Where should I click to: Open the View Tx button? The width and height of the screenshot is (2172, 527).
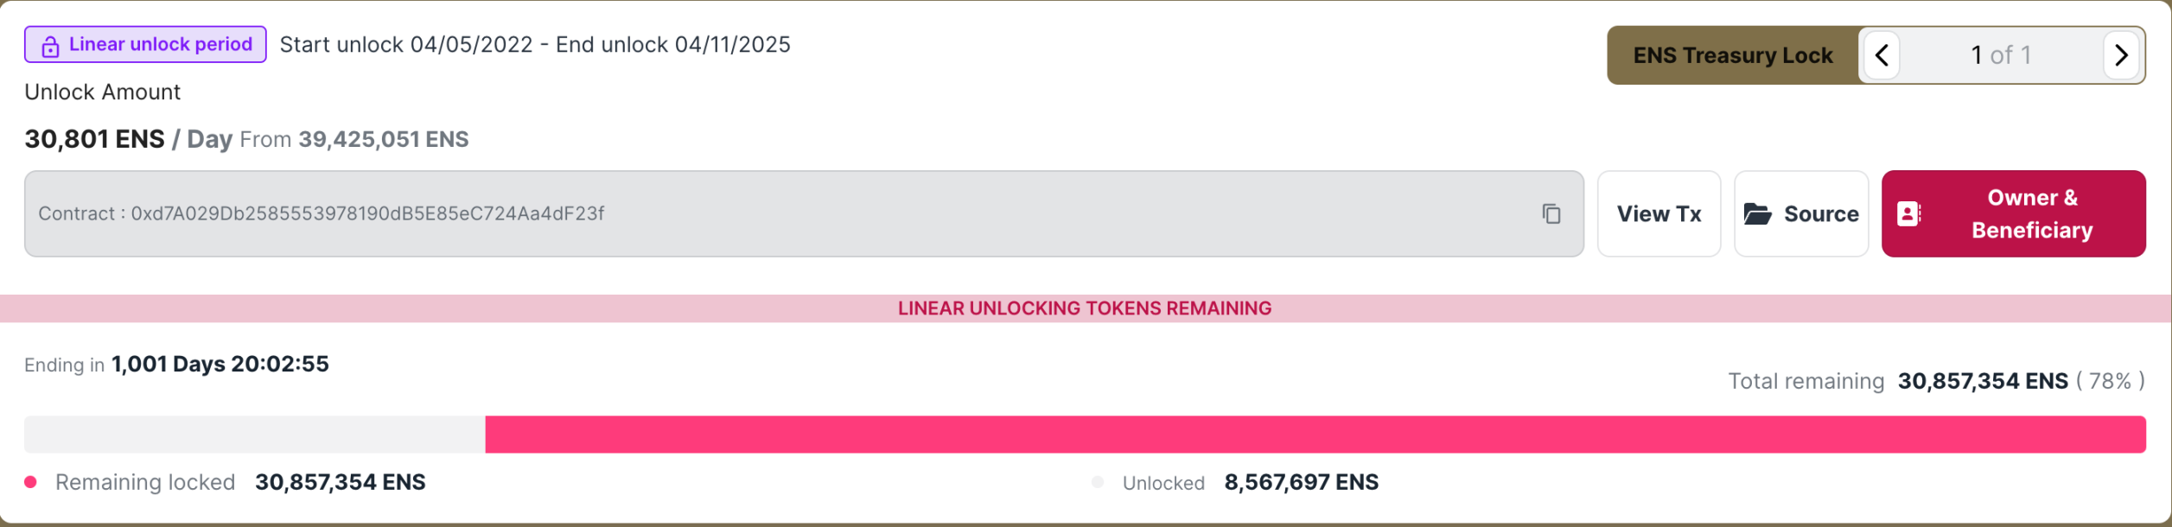click(1659, 213)
